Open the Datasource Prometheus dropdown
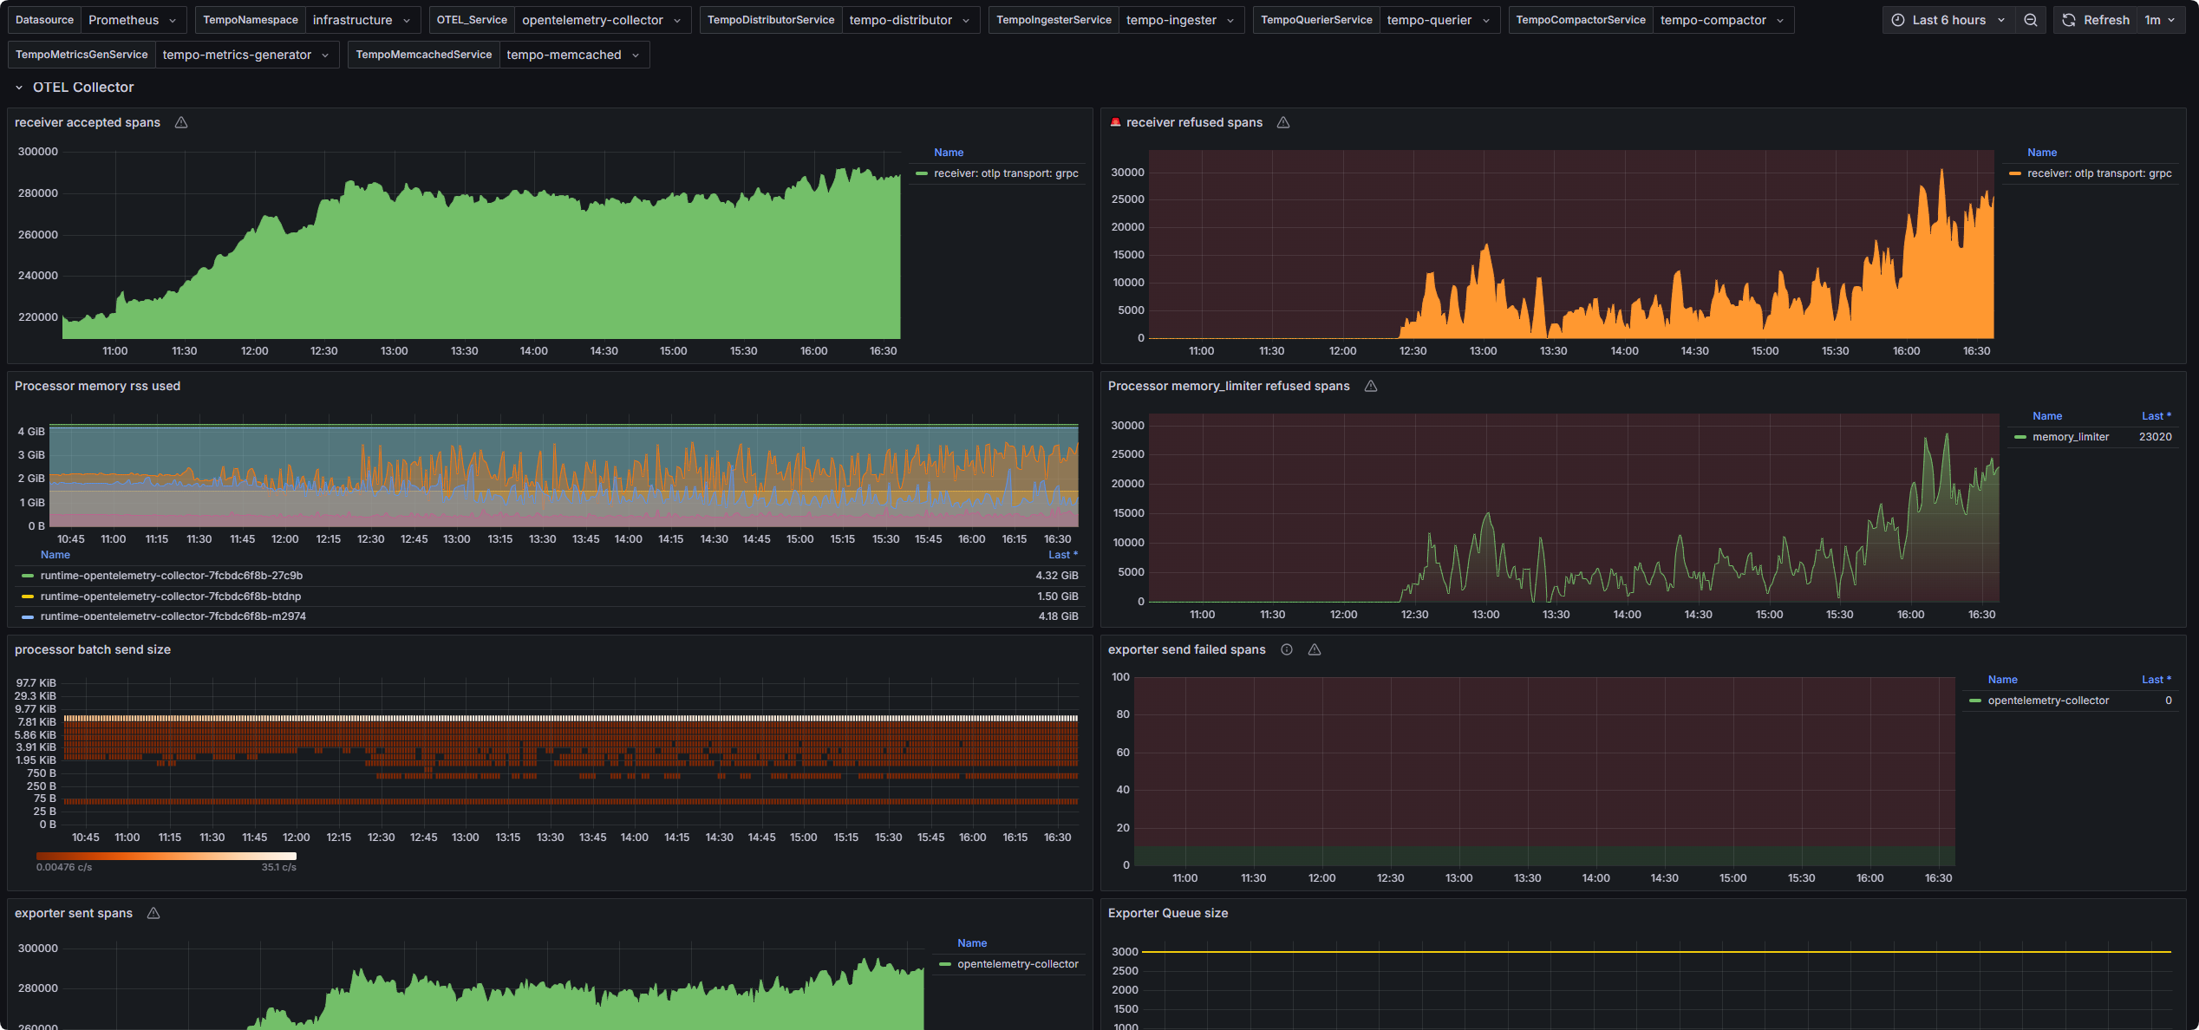This screenshot has height=1030, width=2199. [132, 20]
